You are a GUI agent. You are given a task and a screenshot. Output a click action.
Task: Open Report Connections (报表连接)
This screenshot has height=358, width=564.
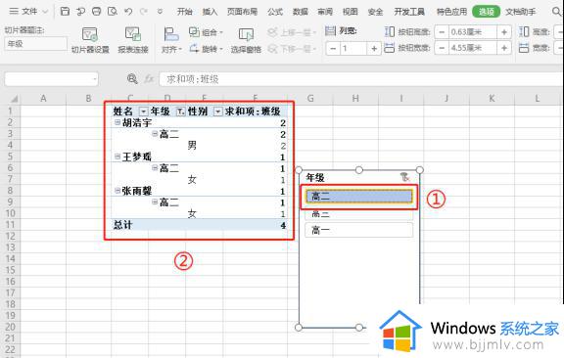133,40
